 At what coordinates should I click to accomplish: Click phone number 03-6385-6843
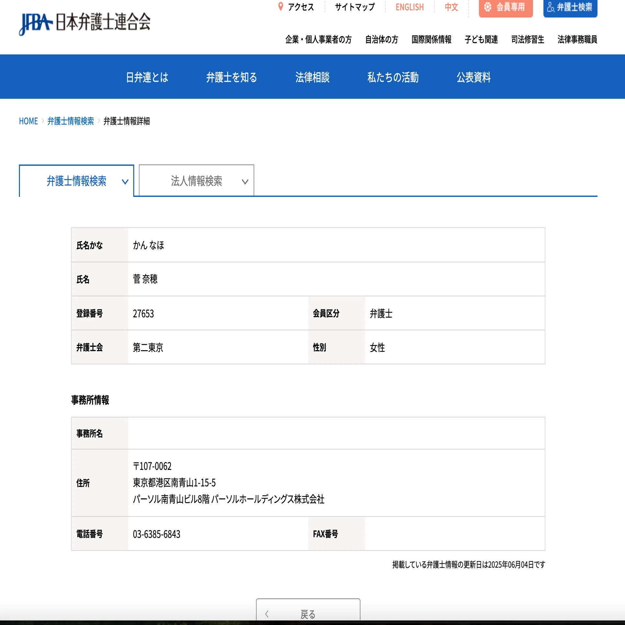tap(156, 534)
